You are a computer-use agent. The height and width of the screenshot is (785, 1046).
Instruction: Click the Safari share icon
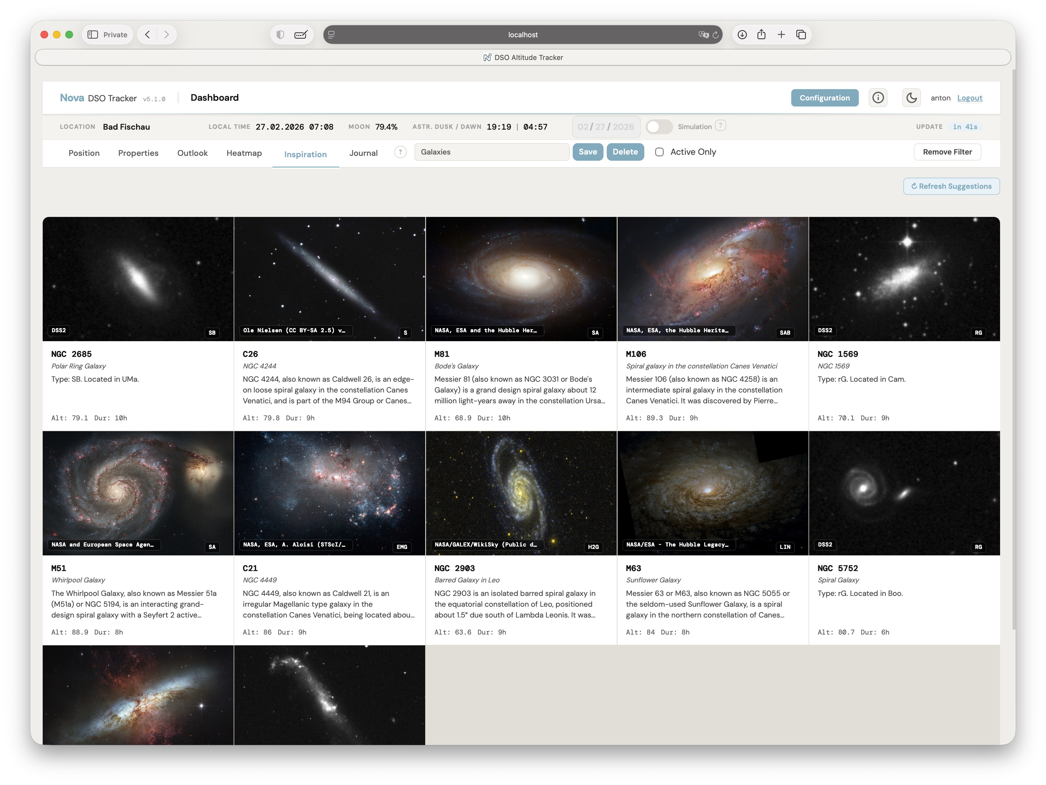click(x=761, y=35)
